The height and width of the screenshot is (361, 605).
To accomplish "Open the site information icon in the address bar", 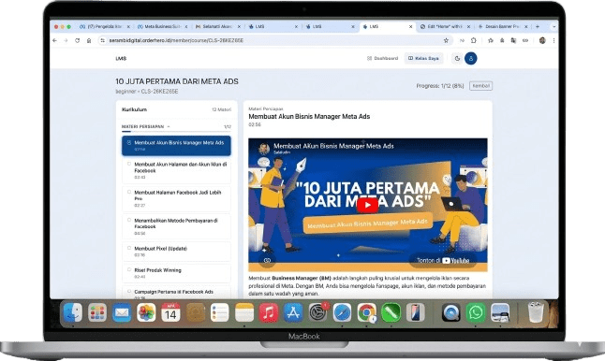I will pos(102,40).
